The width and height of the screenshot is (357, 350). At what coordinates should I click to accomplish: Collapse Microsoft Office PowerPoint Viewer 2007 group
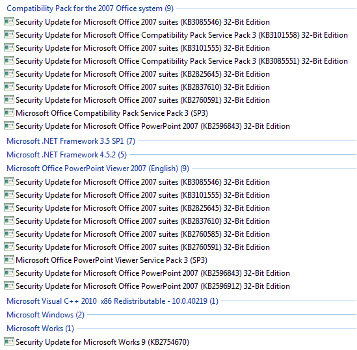[x=98, y=168]
